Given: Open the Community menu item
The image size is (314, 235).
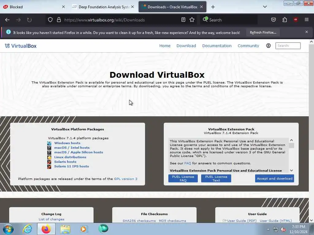Looking at the screenshot, I should [x=248, y=46].
